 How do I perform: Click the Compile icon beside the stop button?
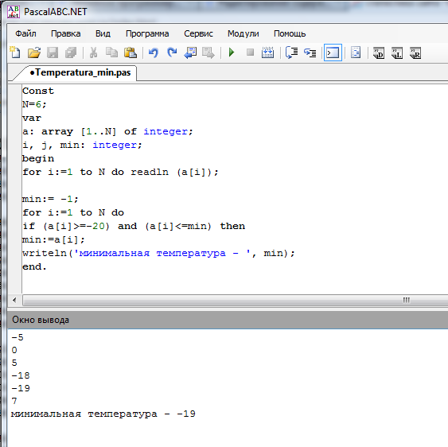(267, 52)
